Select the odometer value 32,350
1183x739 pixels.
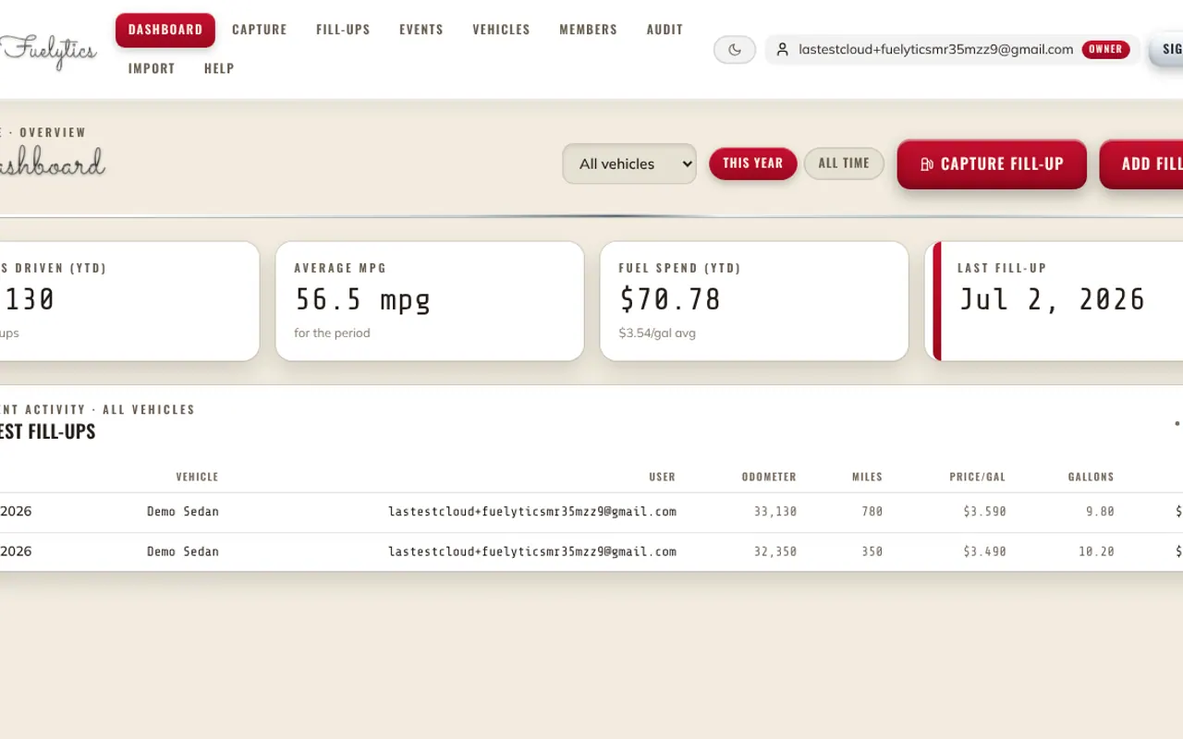775,551
